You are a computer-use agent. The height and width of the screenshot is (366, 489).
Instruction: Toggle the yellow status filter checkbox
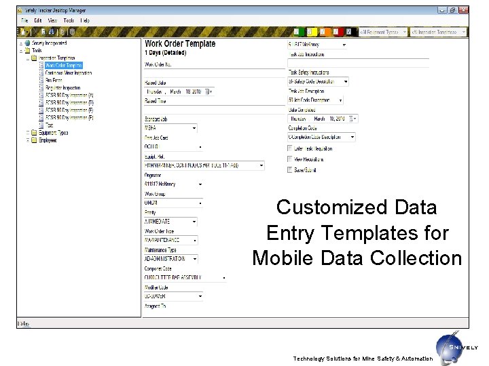[310, 32]
